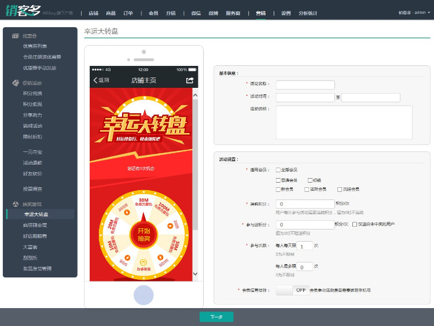
Task: Check the 新会员 checkbox
Action: pos(278,190)
